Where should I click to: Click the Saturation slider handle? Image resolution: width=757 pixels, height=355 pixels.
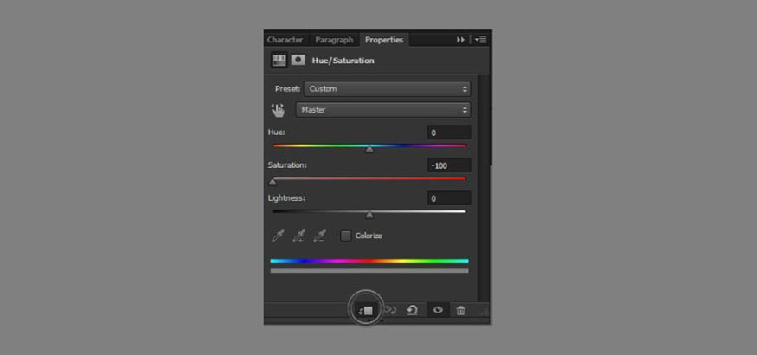[273, 182]
